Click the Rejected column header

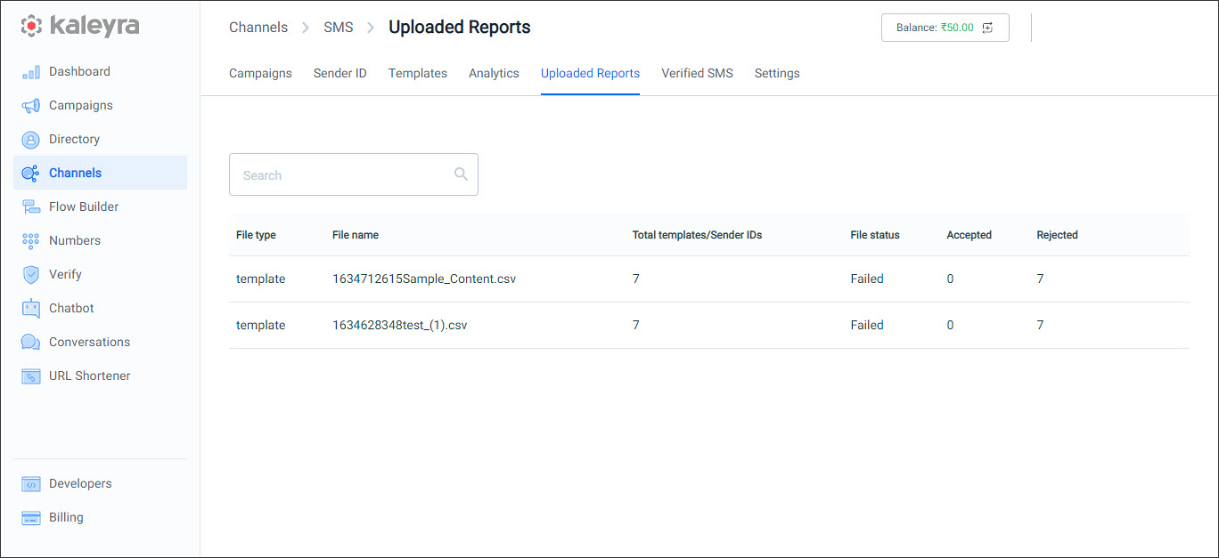(x=1057, y=235)
